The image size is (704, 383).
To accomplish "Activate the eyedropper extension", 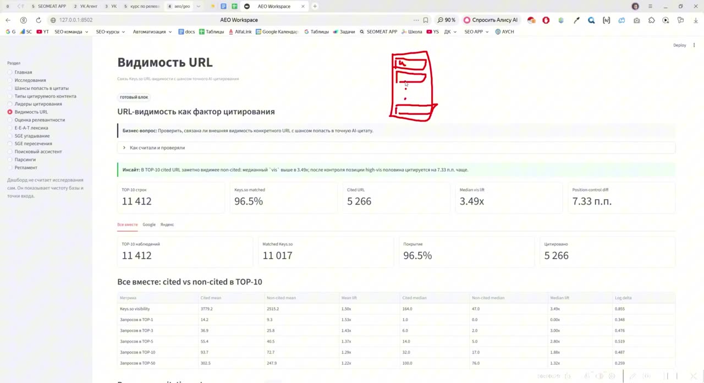I will (576, 20).
